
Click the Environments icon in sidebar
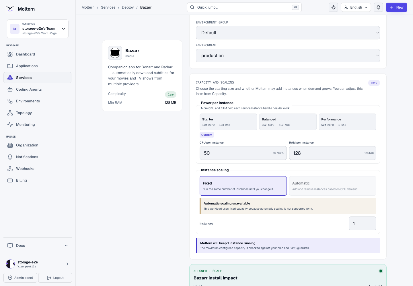(10, 101)
